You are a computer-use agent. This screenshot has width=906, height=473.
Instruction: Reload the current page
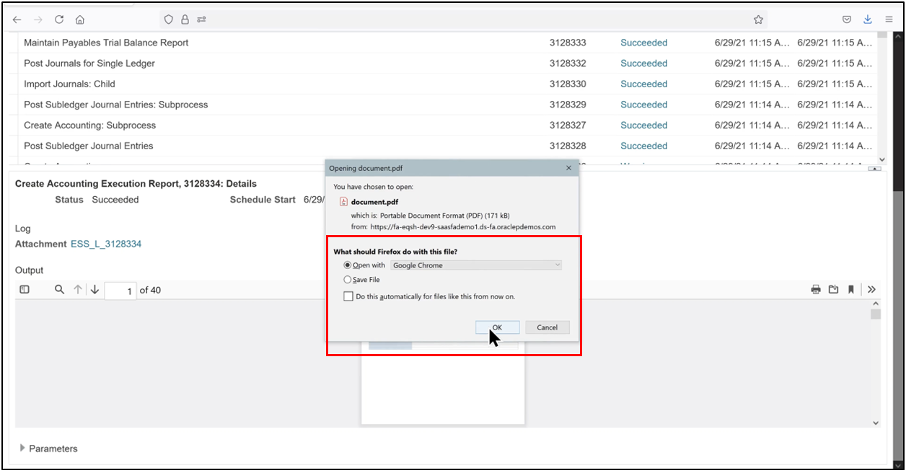(59, 19)
